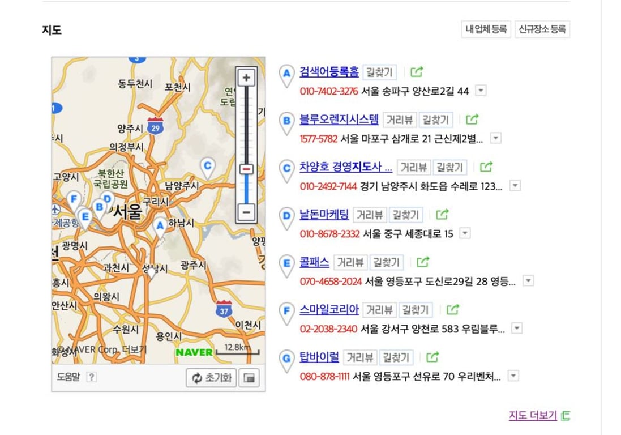Click list marker F for 스마일코리아

[287, 314]
